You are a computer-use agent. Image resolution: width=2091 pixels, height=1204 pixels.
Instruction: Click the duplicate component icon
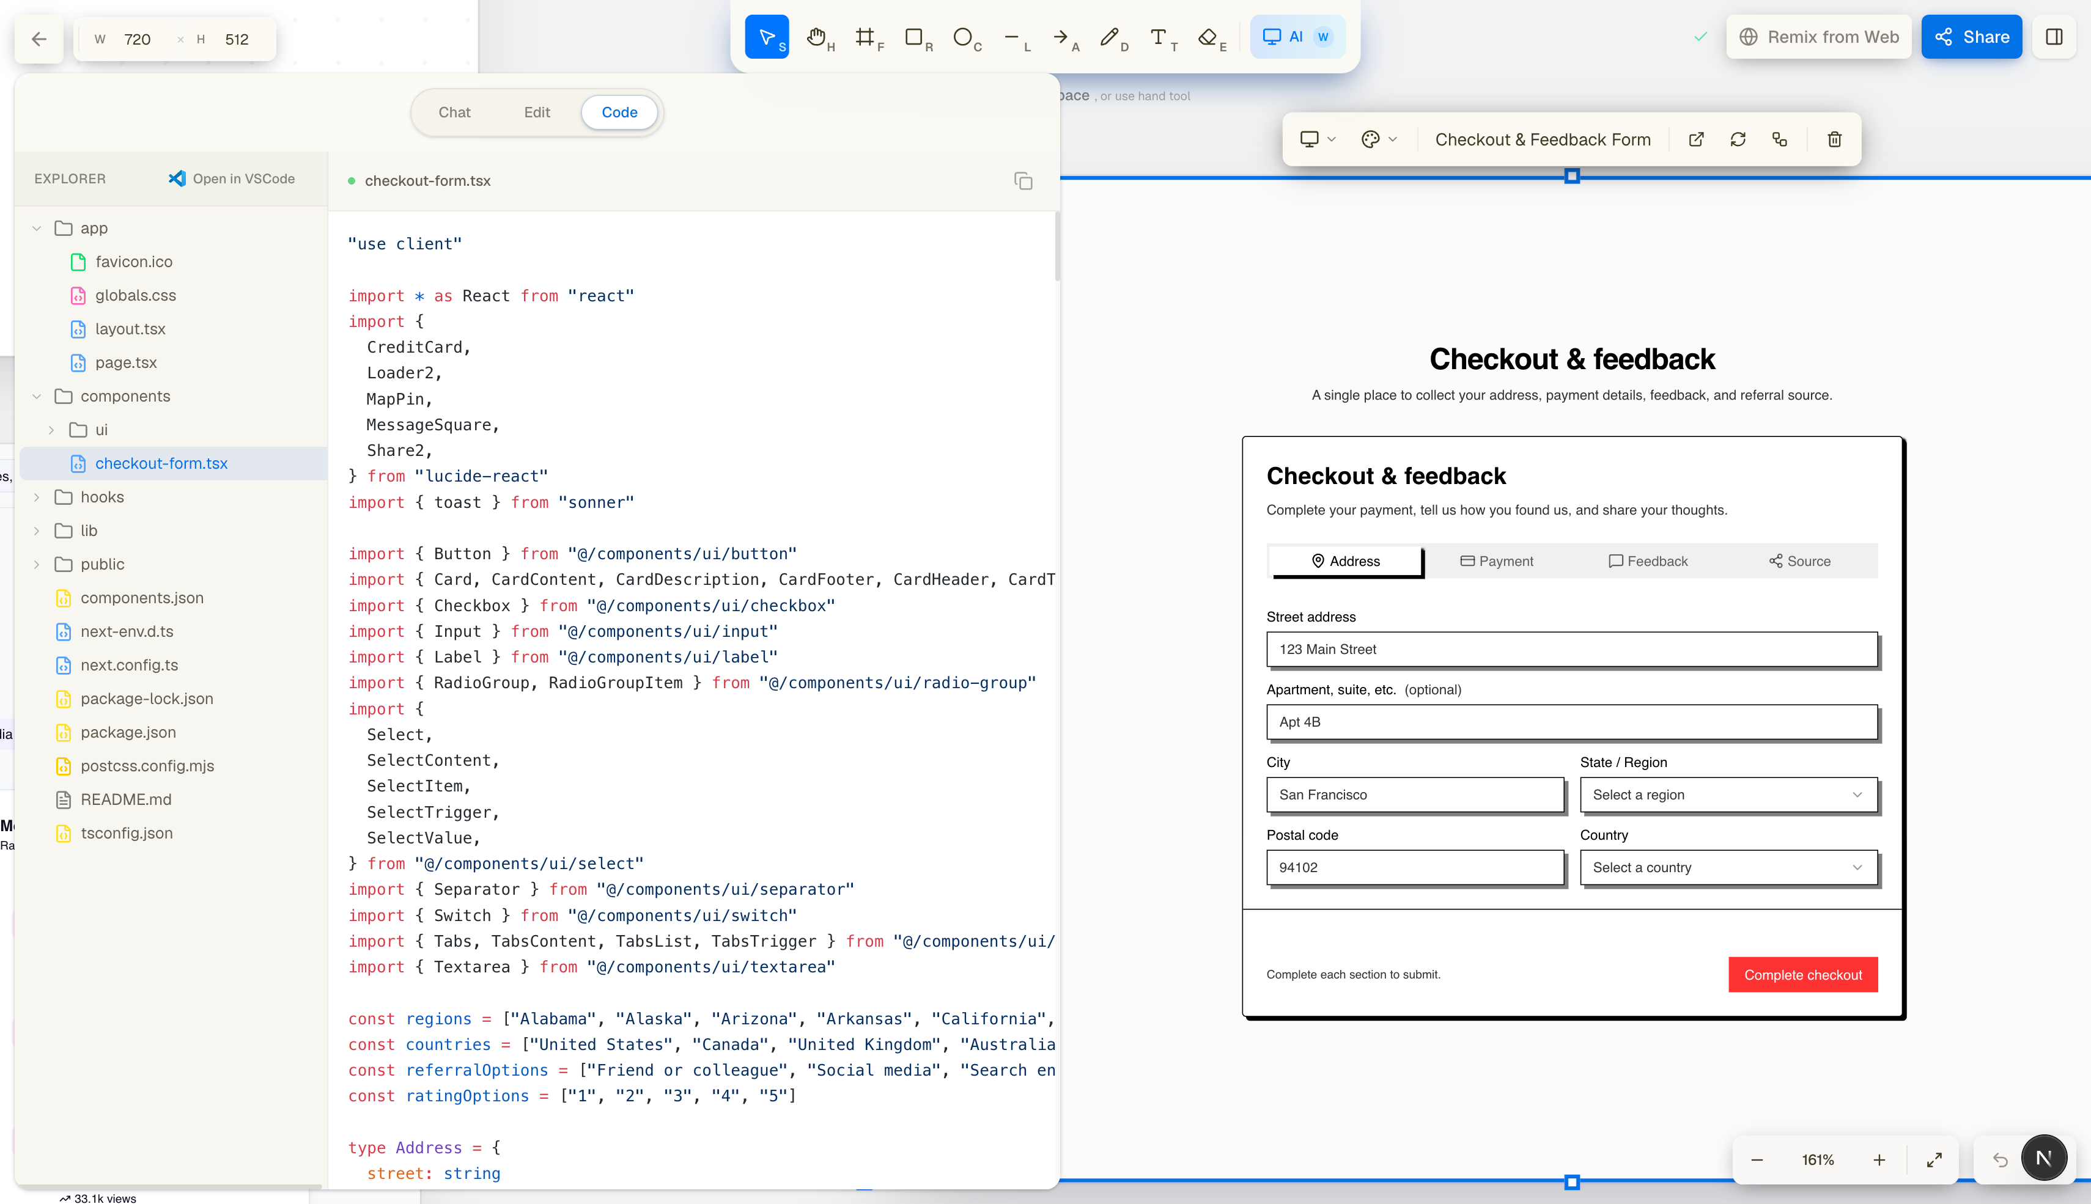pyautogui.click(x=1779, y=140)
